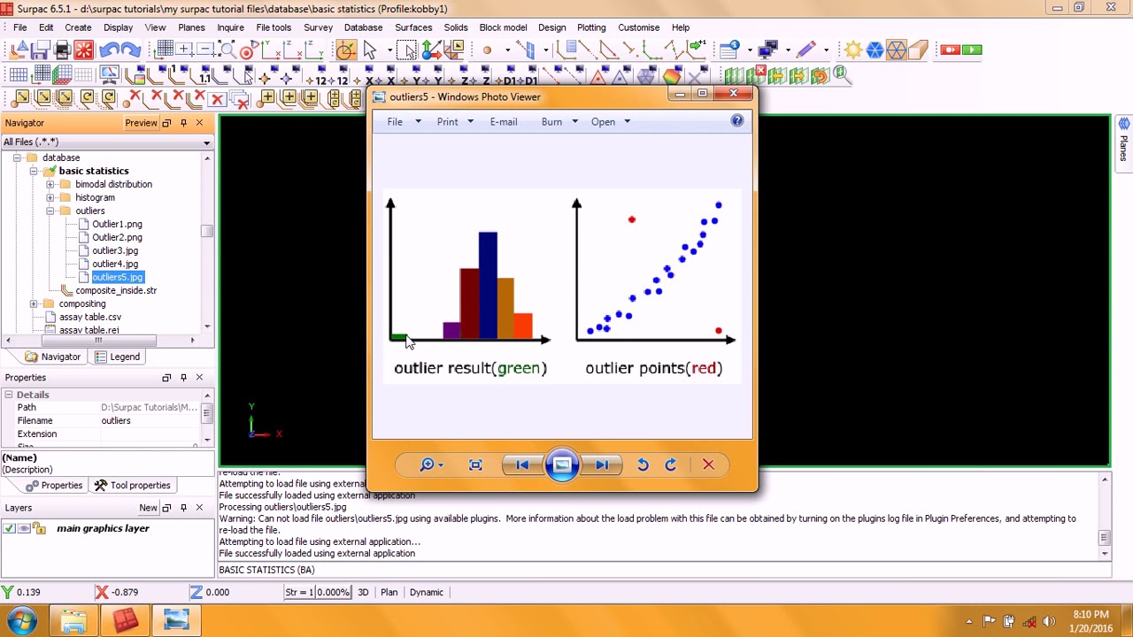Click the red Reset graphics icon
The image size is (1133, 637).
click(83, 50)
